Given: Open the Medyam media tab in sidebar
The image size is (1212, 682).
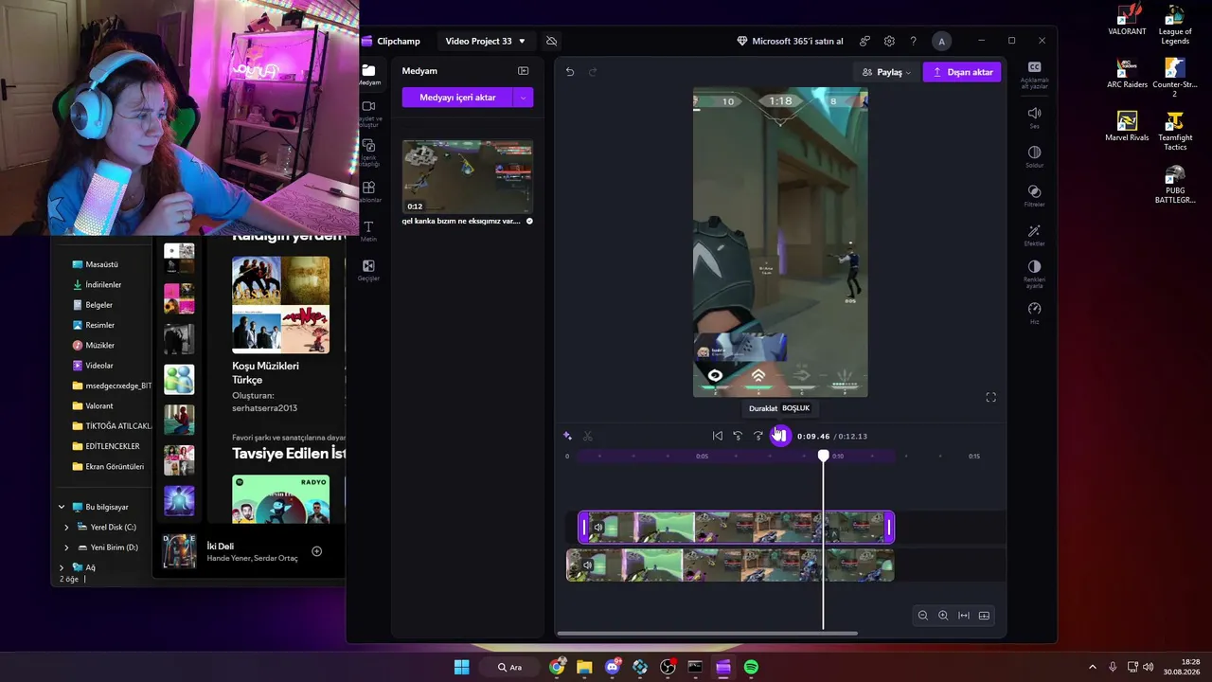Looking at the screenshot, I should point(368,74).
